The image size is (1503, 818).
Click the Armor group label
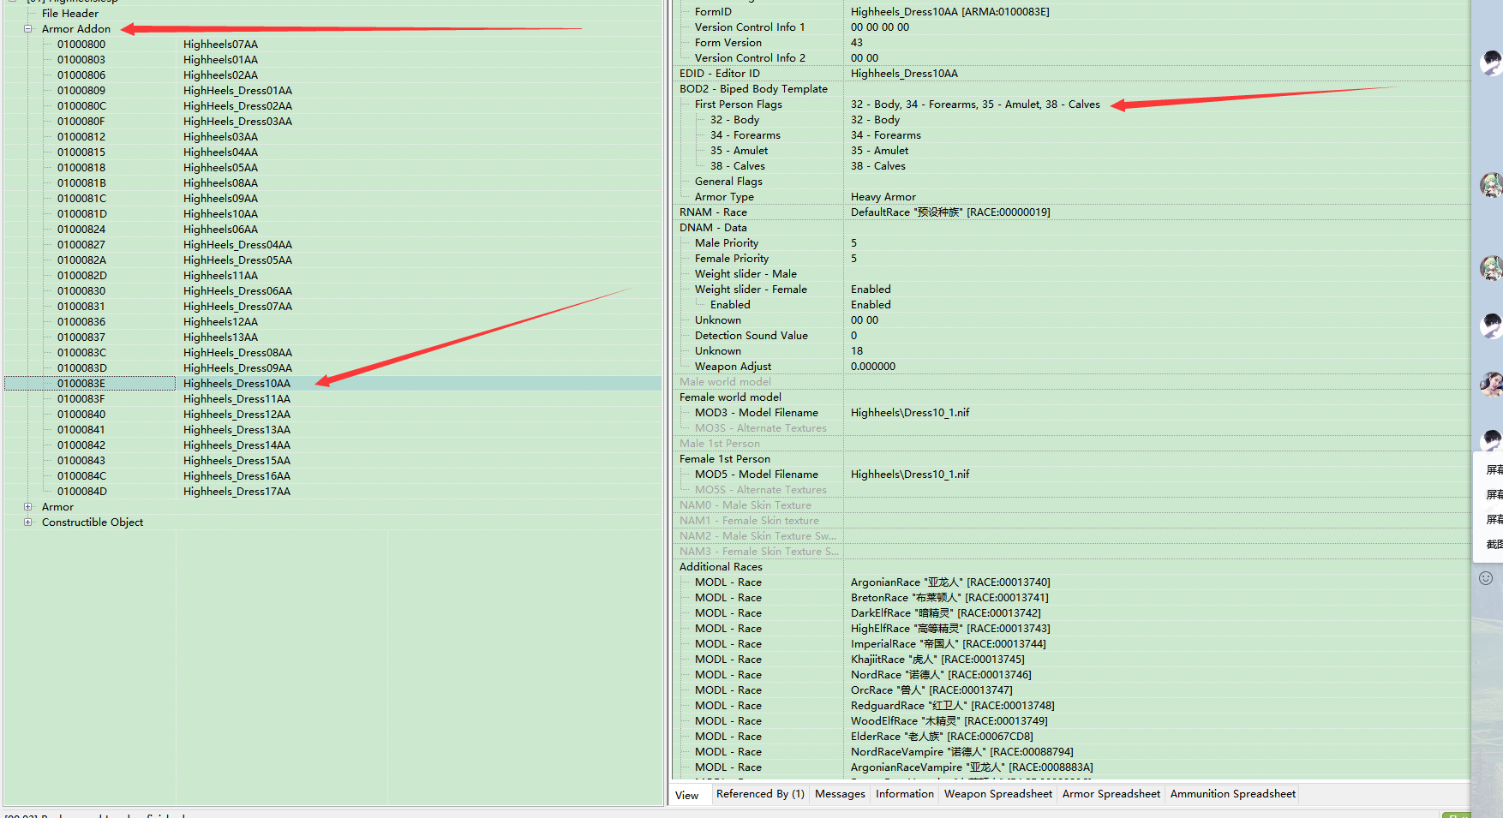(57, 506)
